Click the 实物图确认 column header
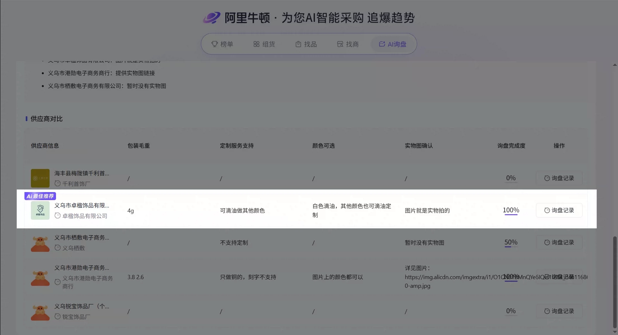Viewport: 618px width, 335px height. point(419,145)
